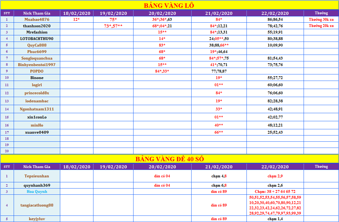Image resolution: width=339 pixels, height=222 pixels.
Task: Click the '75*' cell of Muabao4876
Action: coord(113,20)
